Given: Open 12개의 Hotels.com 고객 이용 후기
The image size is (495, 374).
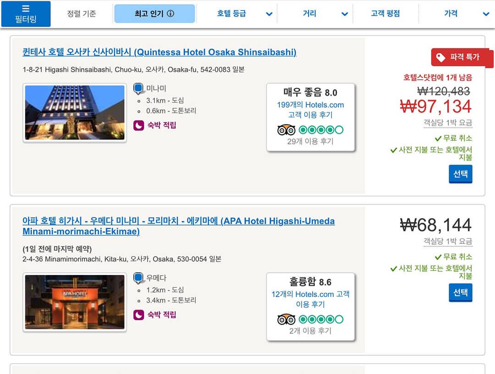Looking at the screenshot, I should pyautogui.click(x=310, y=299).
